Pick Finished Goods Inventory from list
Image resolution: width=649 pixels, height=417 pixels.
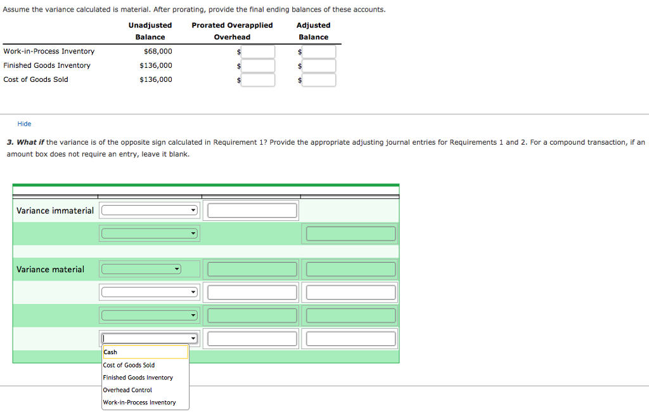tap(138, 378)
